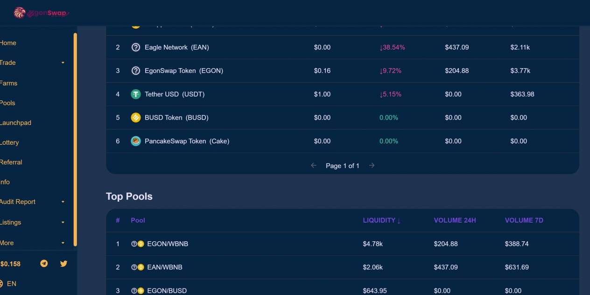Go to next page arrow in tokens table
The width and height of the screenshot is (590, 295).
click(372, 165)
